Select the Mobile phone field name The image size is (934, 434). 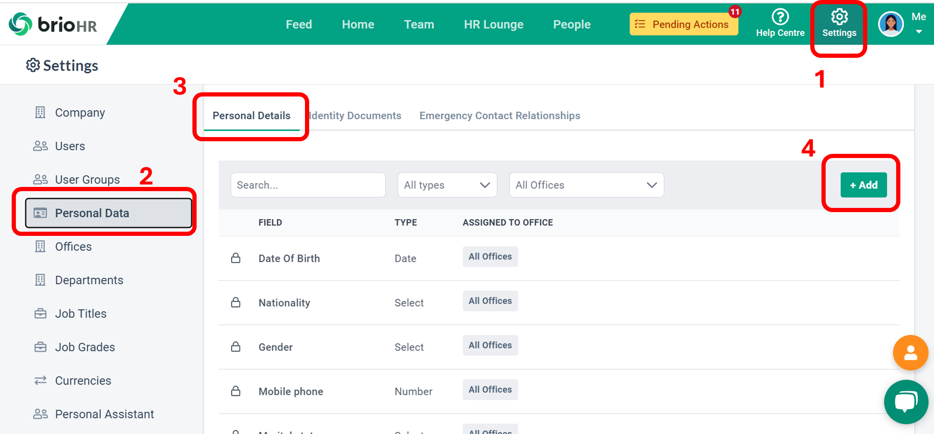290,392
